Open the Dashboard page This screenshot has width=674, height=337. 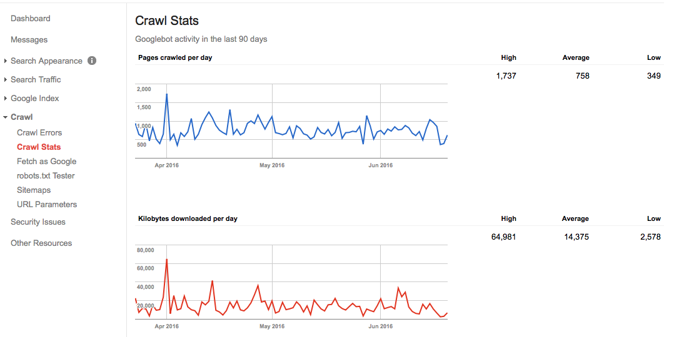click(x=31, y=19)
